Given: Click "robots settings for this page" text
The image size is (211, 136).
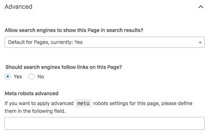Looking at the screenshot, I should [126, 103].
